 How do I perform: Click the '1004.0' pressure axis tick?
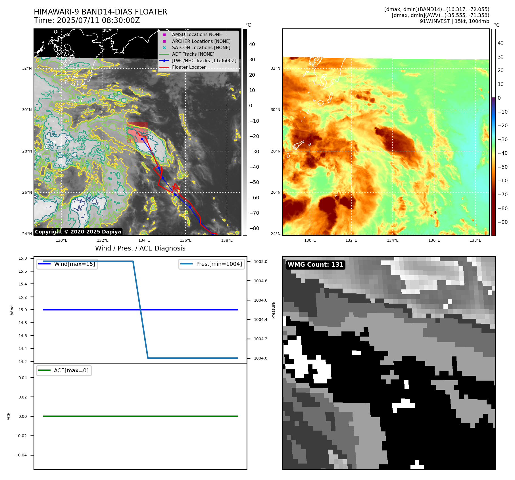click(260, 358)
